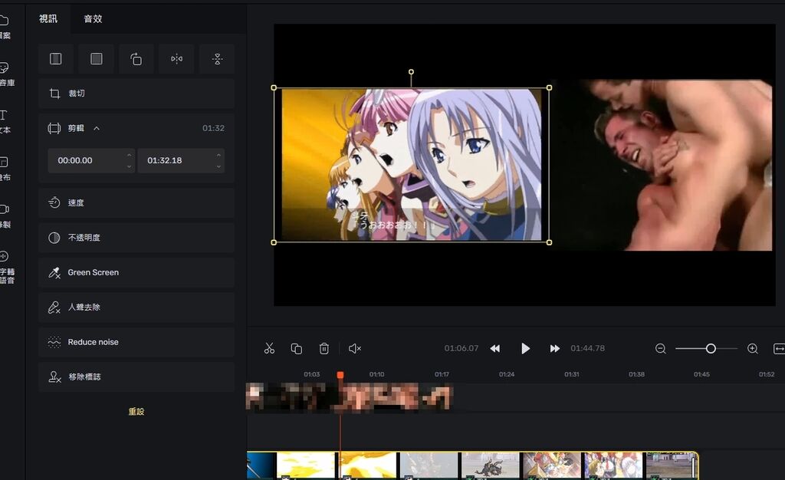Mute the clip audio
The image size is (785, 480).
click(x=354, y=348)
